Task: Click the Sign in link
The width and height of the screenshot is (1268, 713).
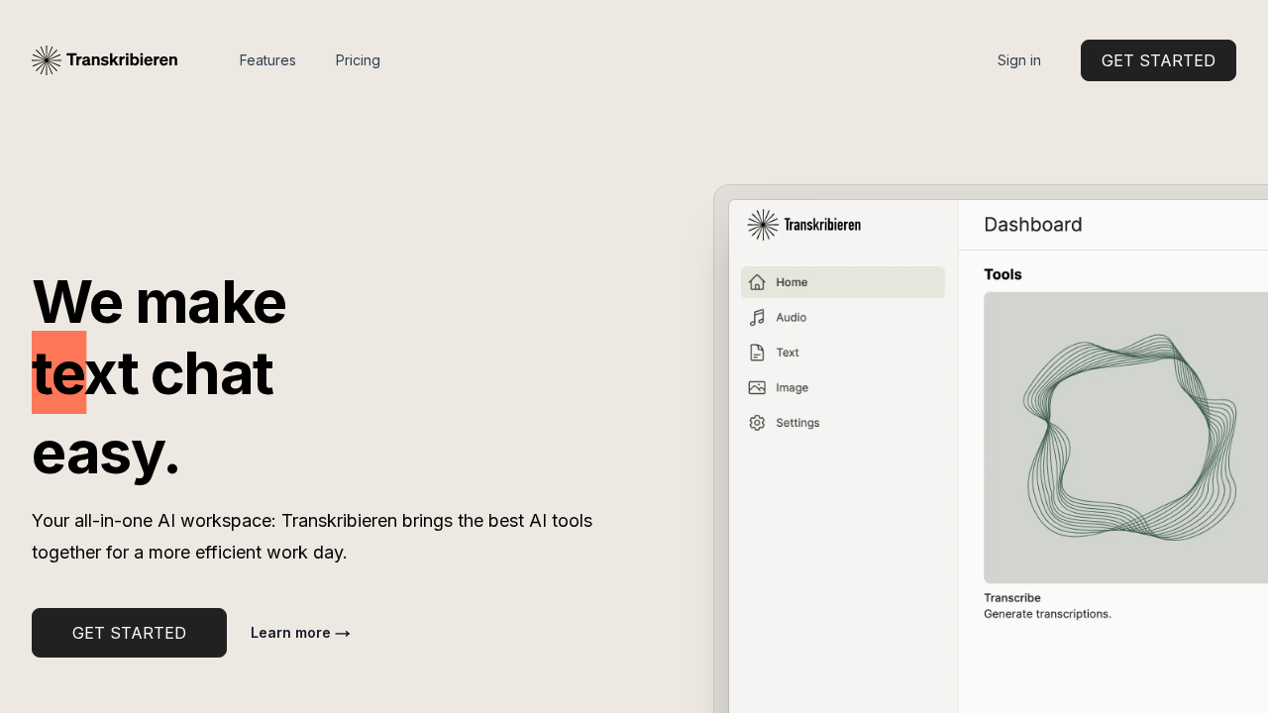Action: coord(1018,60)
